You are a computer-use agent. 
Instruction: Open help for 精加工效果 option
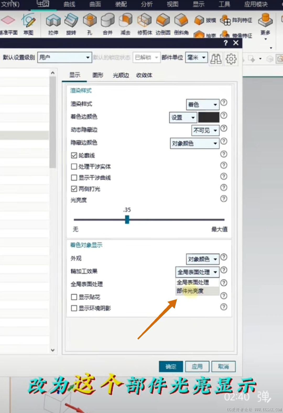point(224,270)
